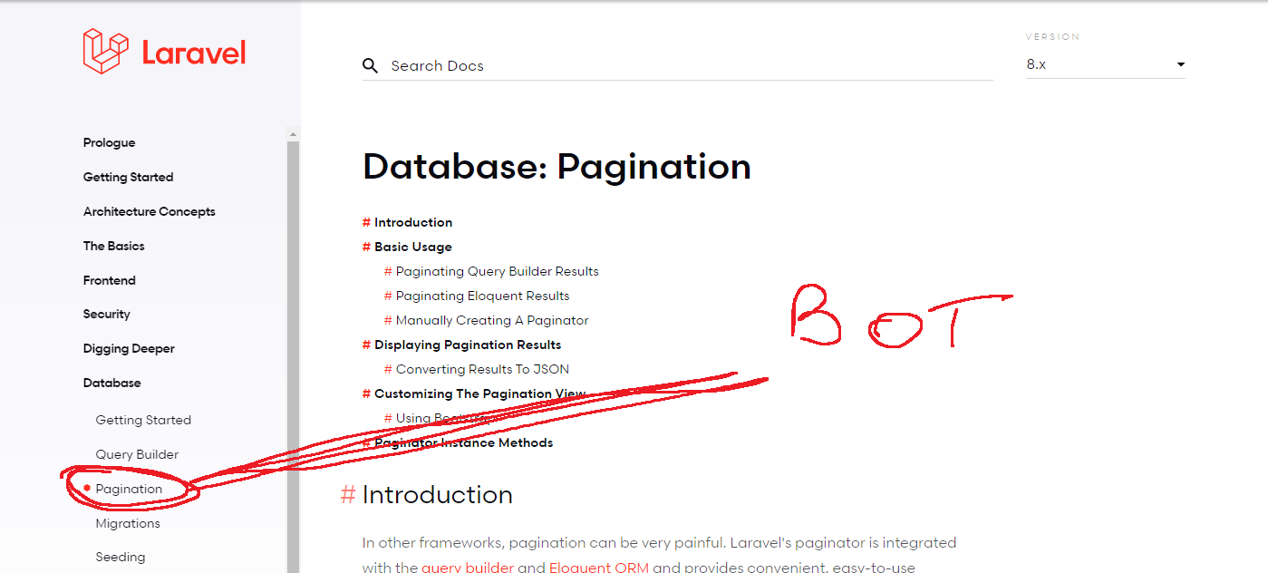Open the Seeding sidebar page

click(x=121, y=557)
